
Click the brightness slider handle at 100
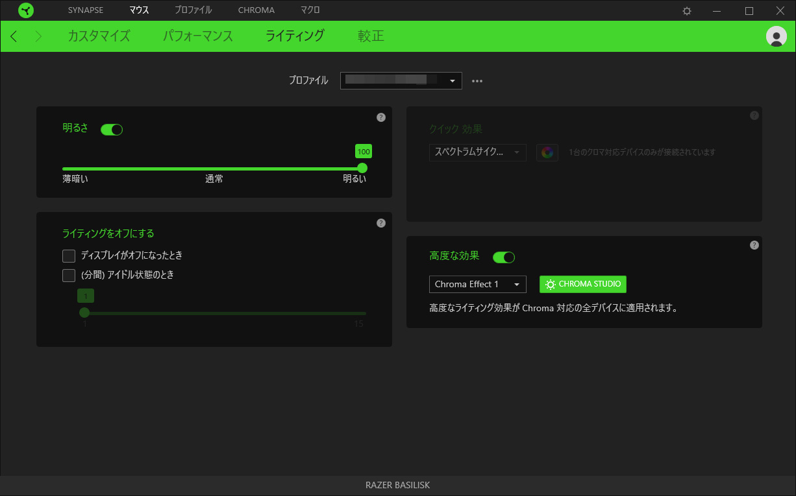[x=362, y=169]
